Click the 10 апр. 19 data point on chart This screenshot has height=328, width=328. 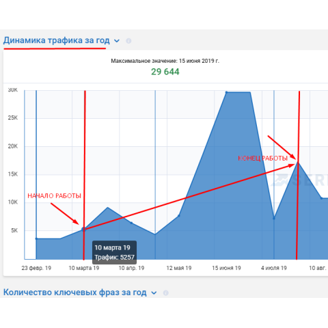(x=131, y=223)
